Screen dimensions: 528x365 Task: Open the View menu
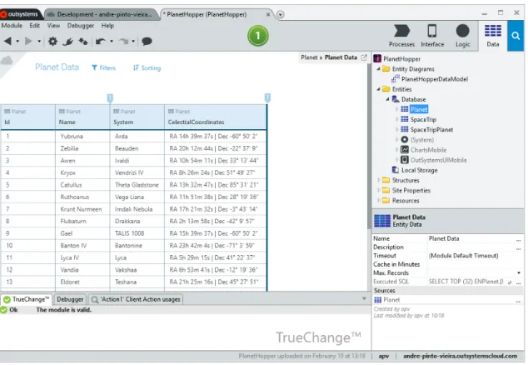click(x=53, y=26)
